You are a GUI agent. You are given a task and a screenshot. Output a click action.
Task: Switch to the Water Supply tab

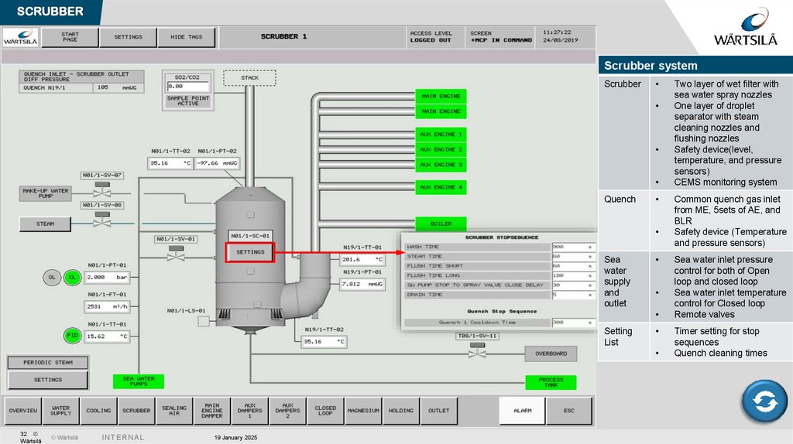point(60,411)
